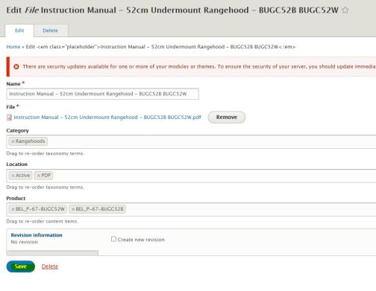The height and width of the screenshot is (291, 376).
Task: Click empty area of Product tag field
Action: (248, 209)
